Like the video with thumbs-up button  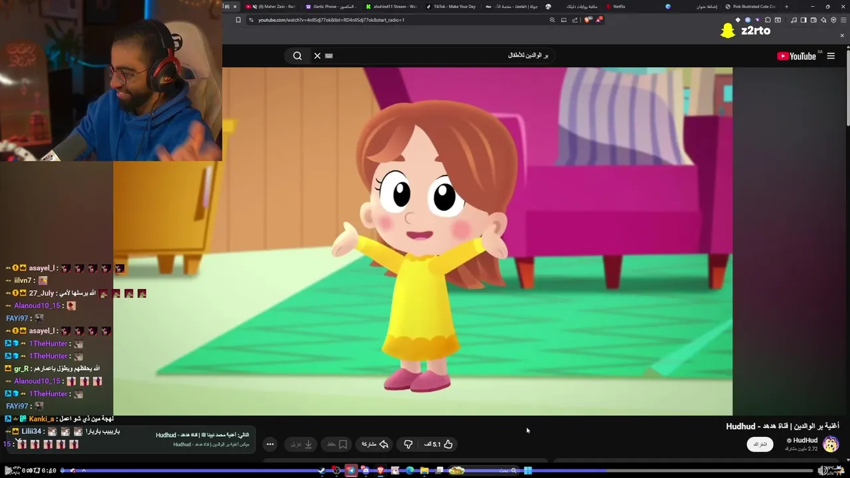click(448, 444)
